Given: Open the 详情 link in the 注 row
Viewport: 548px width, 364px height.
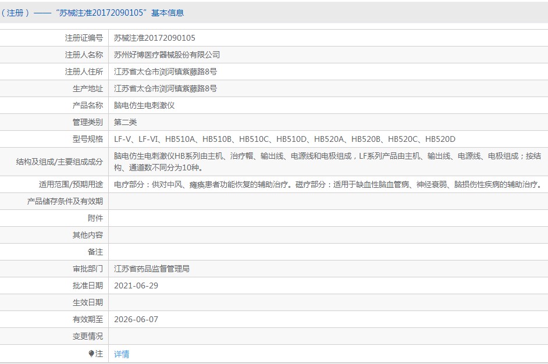Looking at the screenshot, I should click(x=122, y=354).
